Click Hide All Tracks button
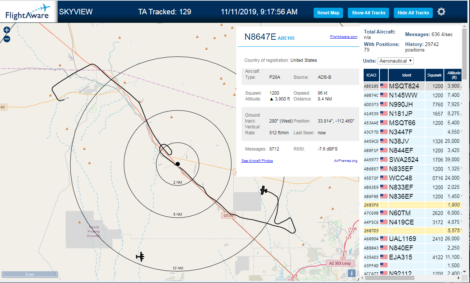The height and width of the screenshot is (283, 470). click(x=413, y=13)
